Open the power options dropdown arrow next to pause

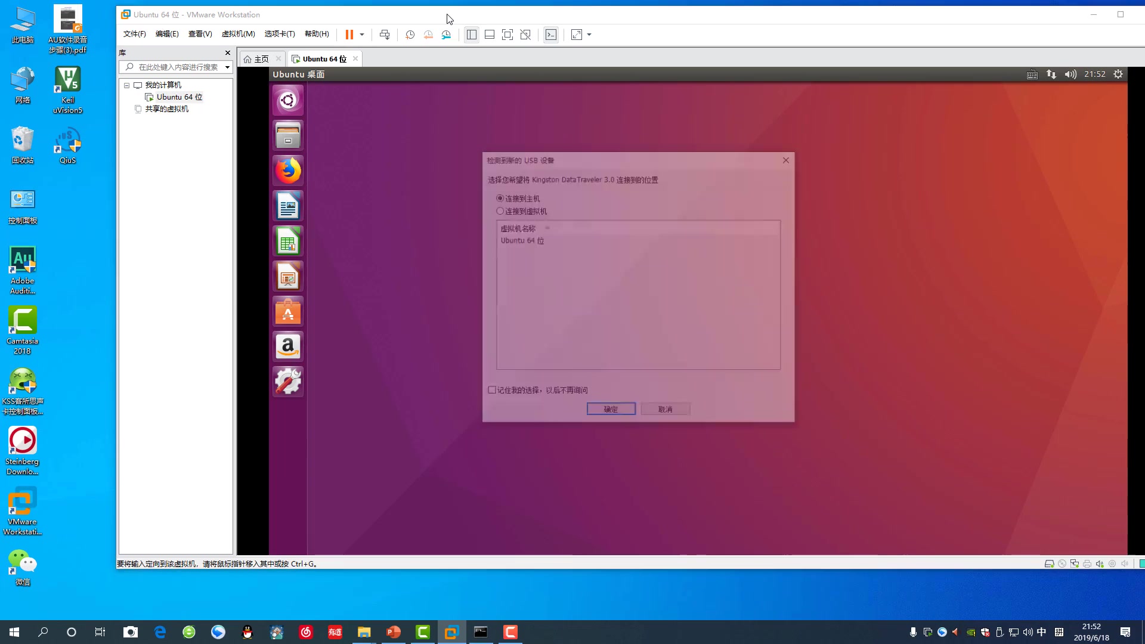pyautogui.click(x=362, y=35)
